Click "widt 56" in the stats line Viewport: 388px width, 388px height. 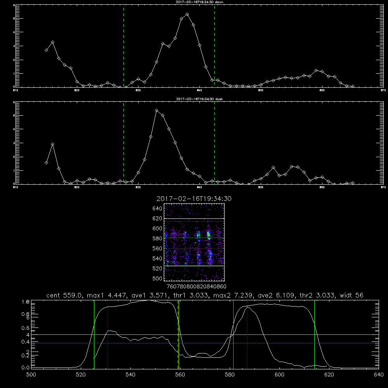(x=352, y=295)
